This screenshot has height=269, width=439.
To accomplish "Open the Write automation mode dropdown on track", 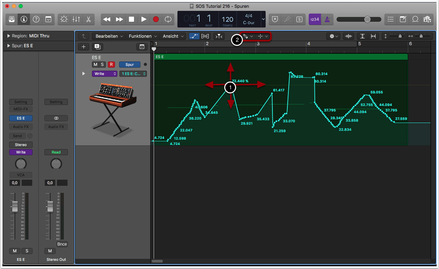I will [104, 74].
